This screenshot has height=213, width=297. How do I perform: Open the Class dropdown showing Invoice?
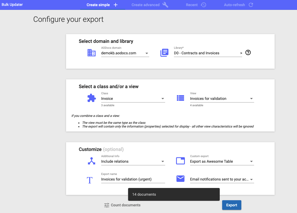point(162,99)
